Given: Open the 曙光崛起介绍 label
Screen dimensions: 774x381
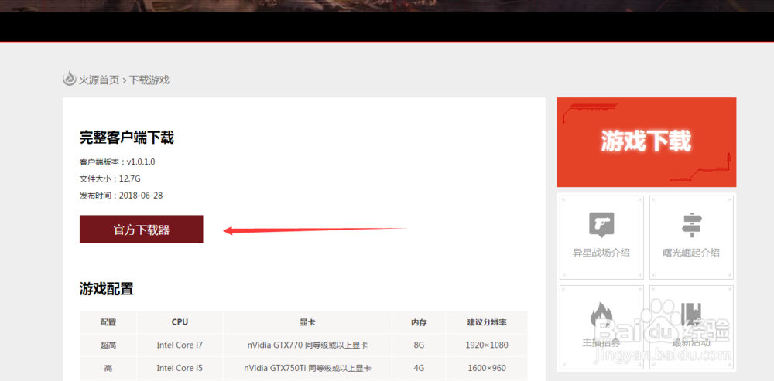Looking at the screenshot, I should pos(691,253).
